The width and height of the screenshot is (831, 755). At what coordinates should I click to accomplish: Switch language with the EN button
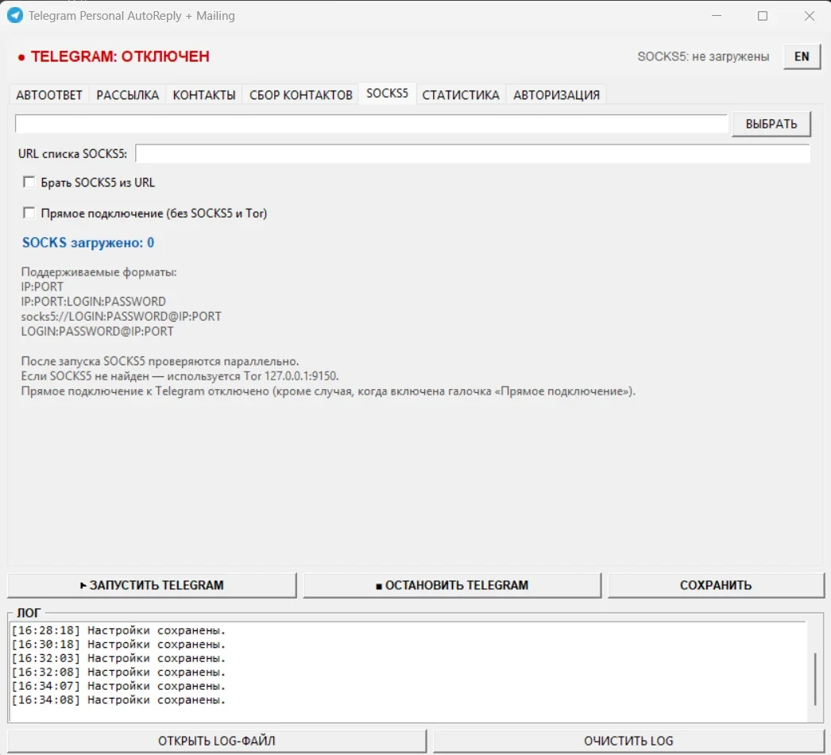pyautogui.click(x=802, y=56)
